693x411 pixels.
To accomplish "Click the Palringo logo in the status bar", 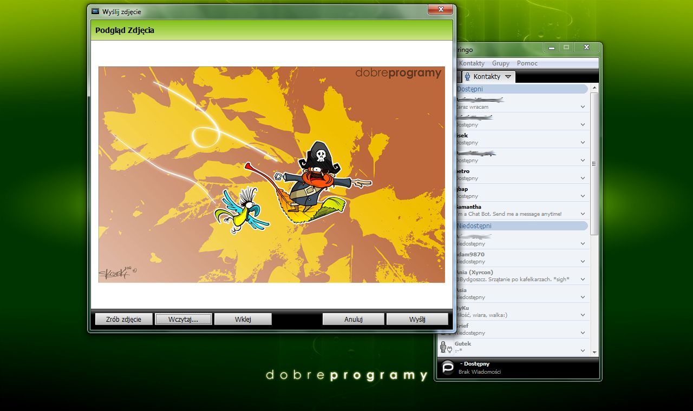I will (x=448, y=368).
